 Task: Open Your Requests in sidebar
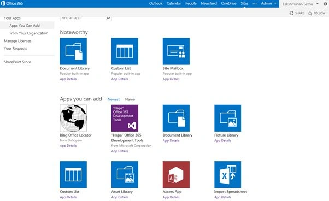click(15, 48)
